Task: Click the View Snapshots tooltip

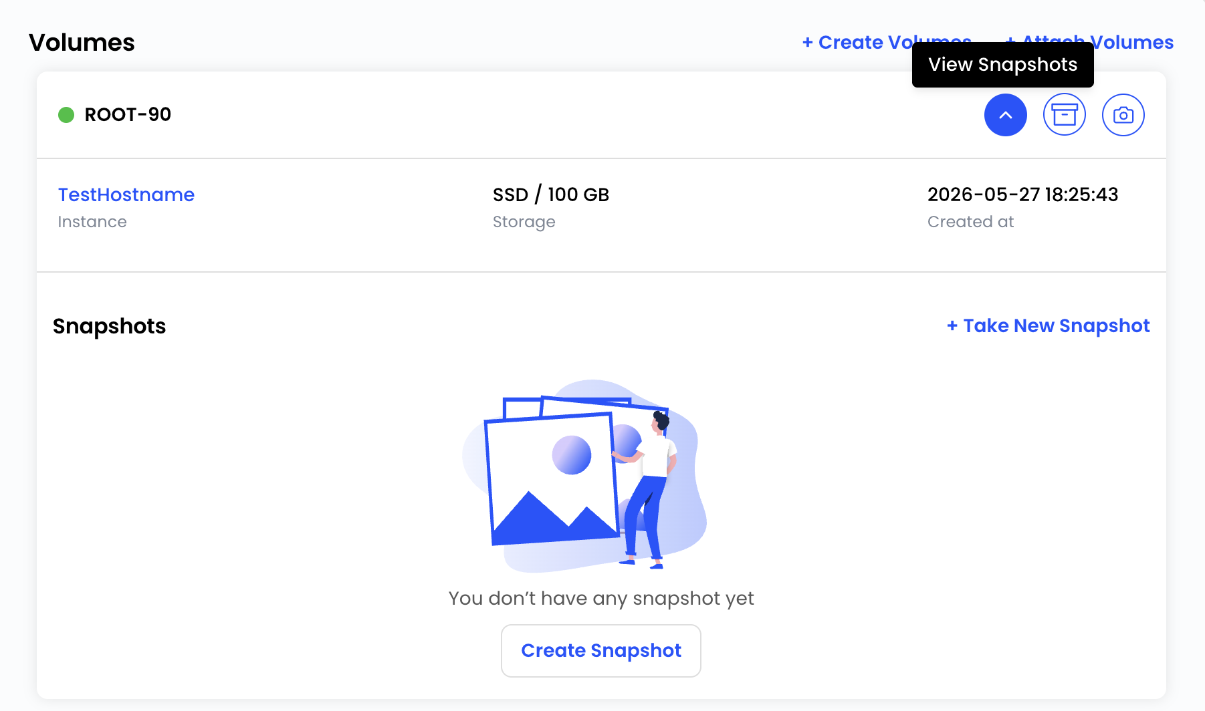Action: 1002,65
